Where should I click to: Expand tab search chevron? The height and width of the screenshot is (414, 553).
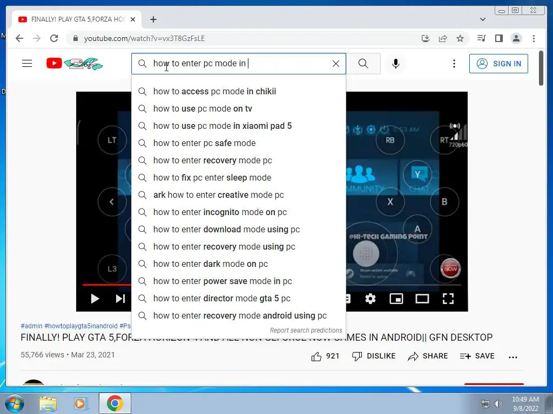point(482,19)
